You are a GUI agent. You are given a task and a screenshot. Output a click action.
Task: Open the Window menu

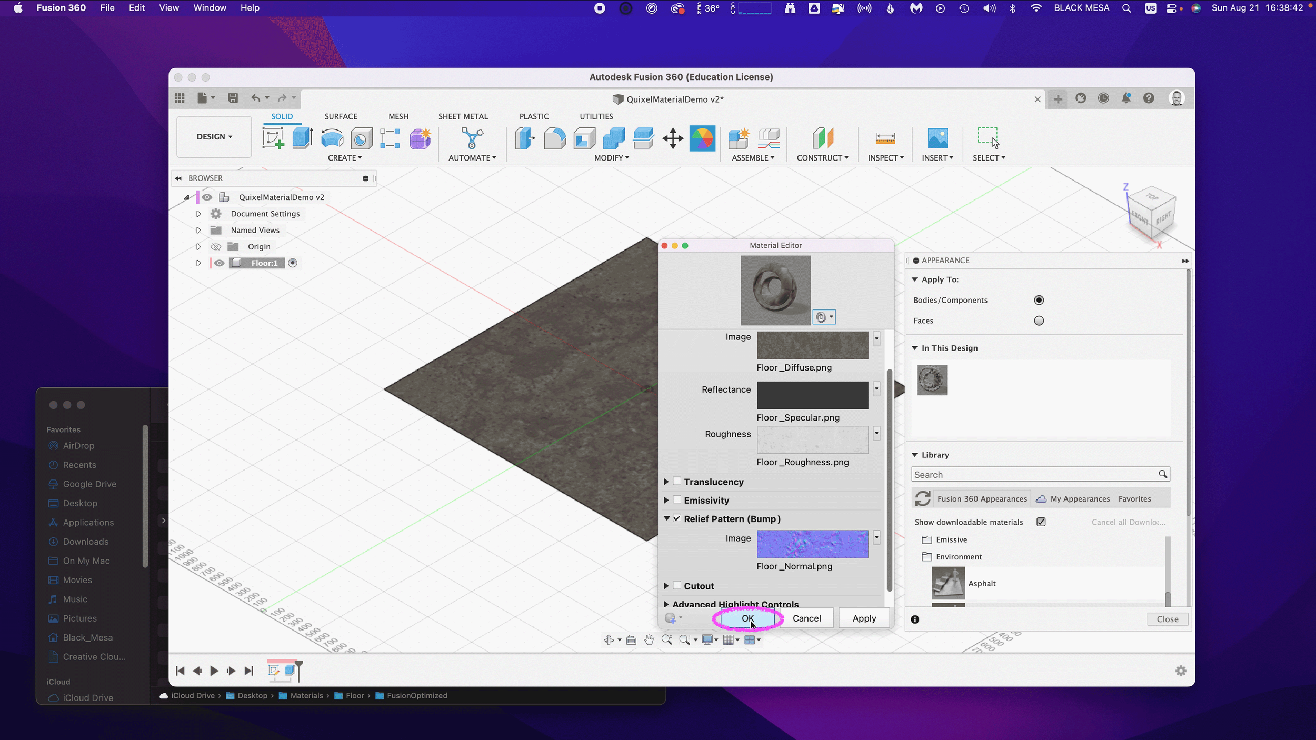click(x=210, y=8)
